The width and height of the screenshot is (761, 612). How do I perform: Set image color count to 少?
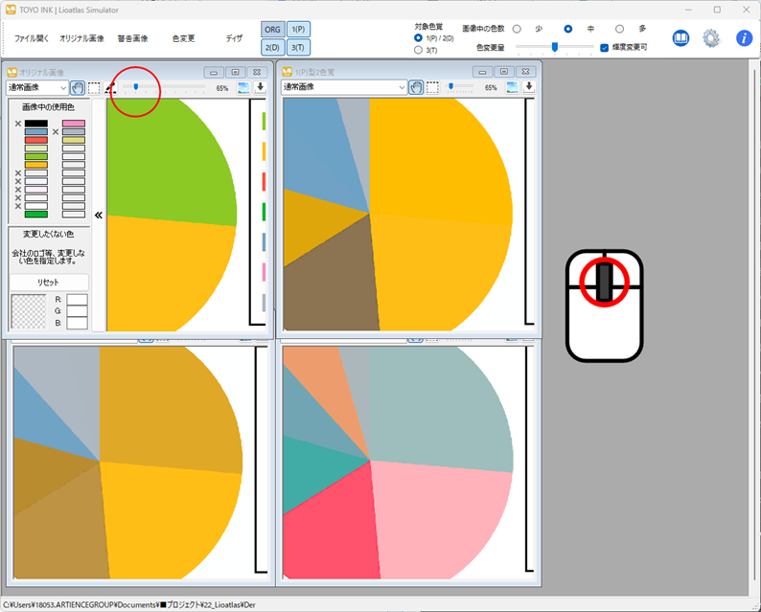(x=518, y=29)
